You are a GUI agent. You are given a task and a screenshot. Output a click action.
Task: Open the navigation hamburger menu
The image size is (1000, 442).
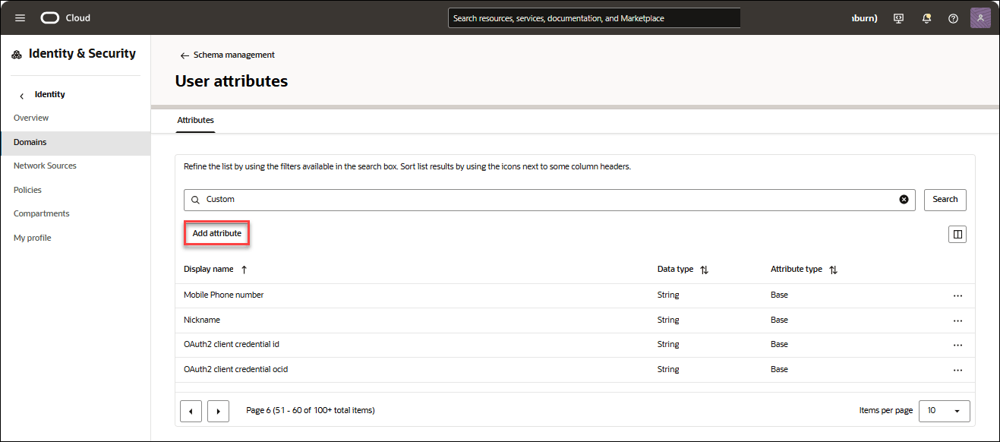(x=20, y=17)
